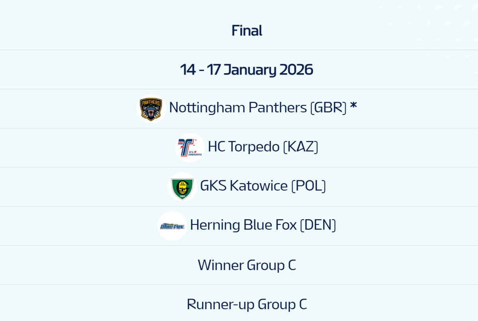Select the Herning Blue Fox team name
The height and width of the screenshot is (321, 478).
243,225
